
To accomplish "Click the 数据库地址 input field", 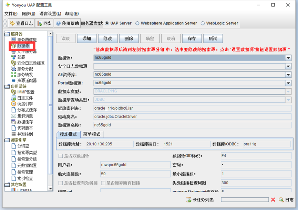I will tap(110, 144).
